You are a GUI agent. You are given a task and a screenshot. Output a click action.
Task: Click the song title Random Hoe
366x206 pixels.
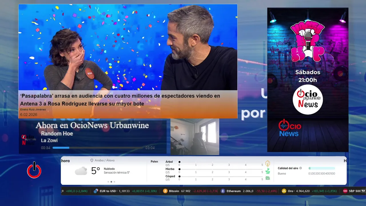coord(57,134)
